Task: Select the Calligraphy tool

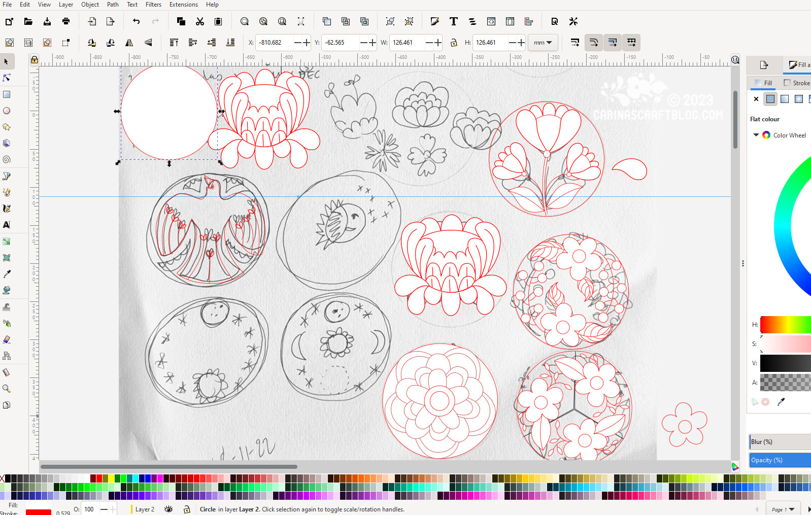Action: pos(7,209)
